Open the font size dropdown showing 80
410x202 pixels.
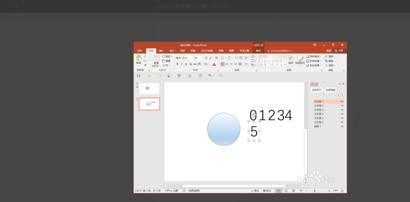[x=199, y=58]
